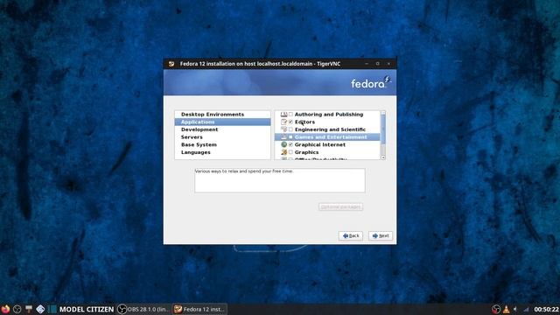Click the diamond-shaped taskbar launcher icon
Image resolution: width=560 pixels, height=315 pixels.
click(x=40, y=309)
